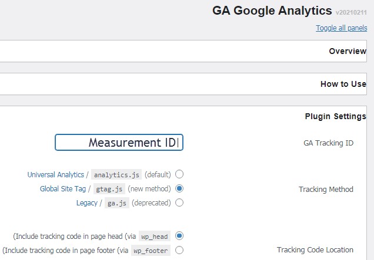Collapse the Plugin Settings panel
The height and width of the screenshot is (260, 374).
click(x=335, y=116)
